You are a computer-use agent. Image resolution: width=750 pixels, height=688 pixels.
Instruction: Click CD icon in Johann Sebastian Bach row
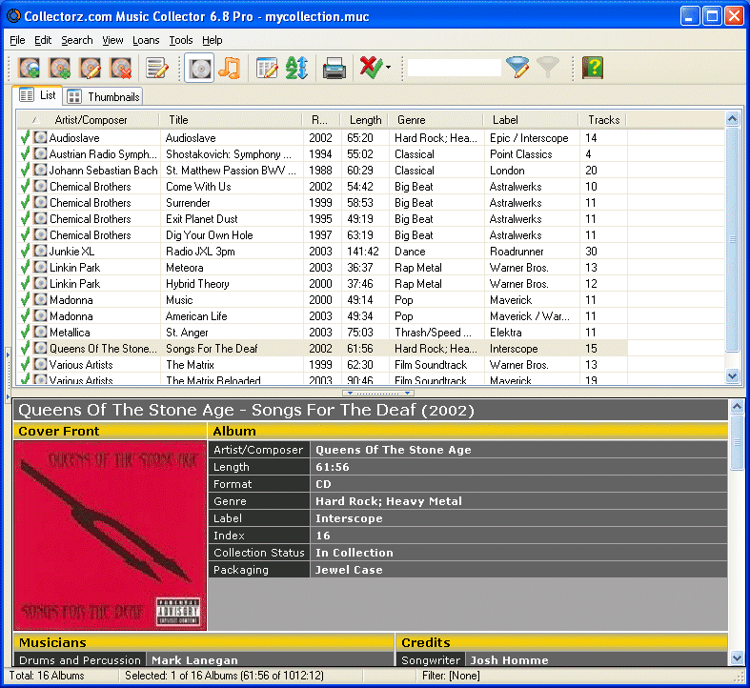40,171
